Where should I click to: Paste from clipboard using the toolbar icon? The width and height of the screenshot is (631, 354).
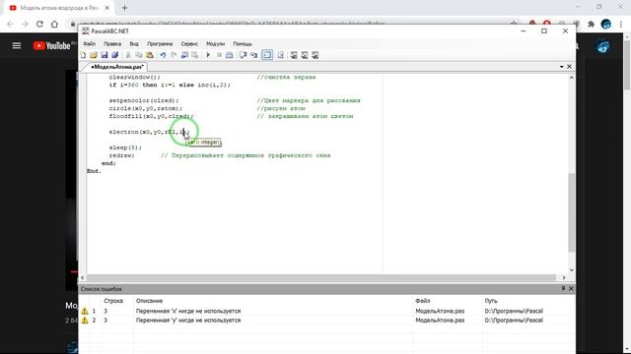click(x=150, y=55)
